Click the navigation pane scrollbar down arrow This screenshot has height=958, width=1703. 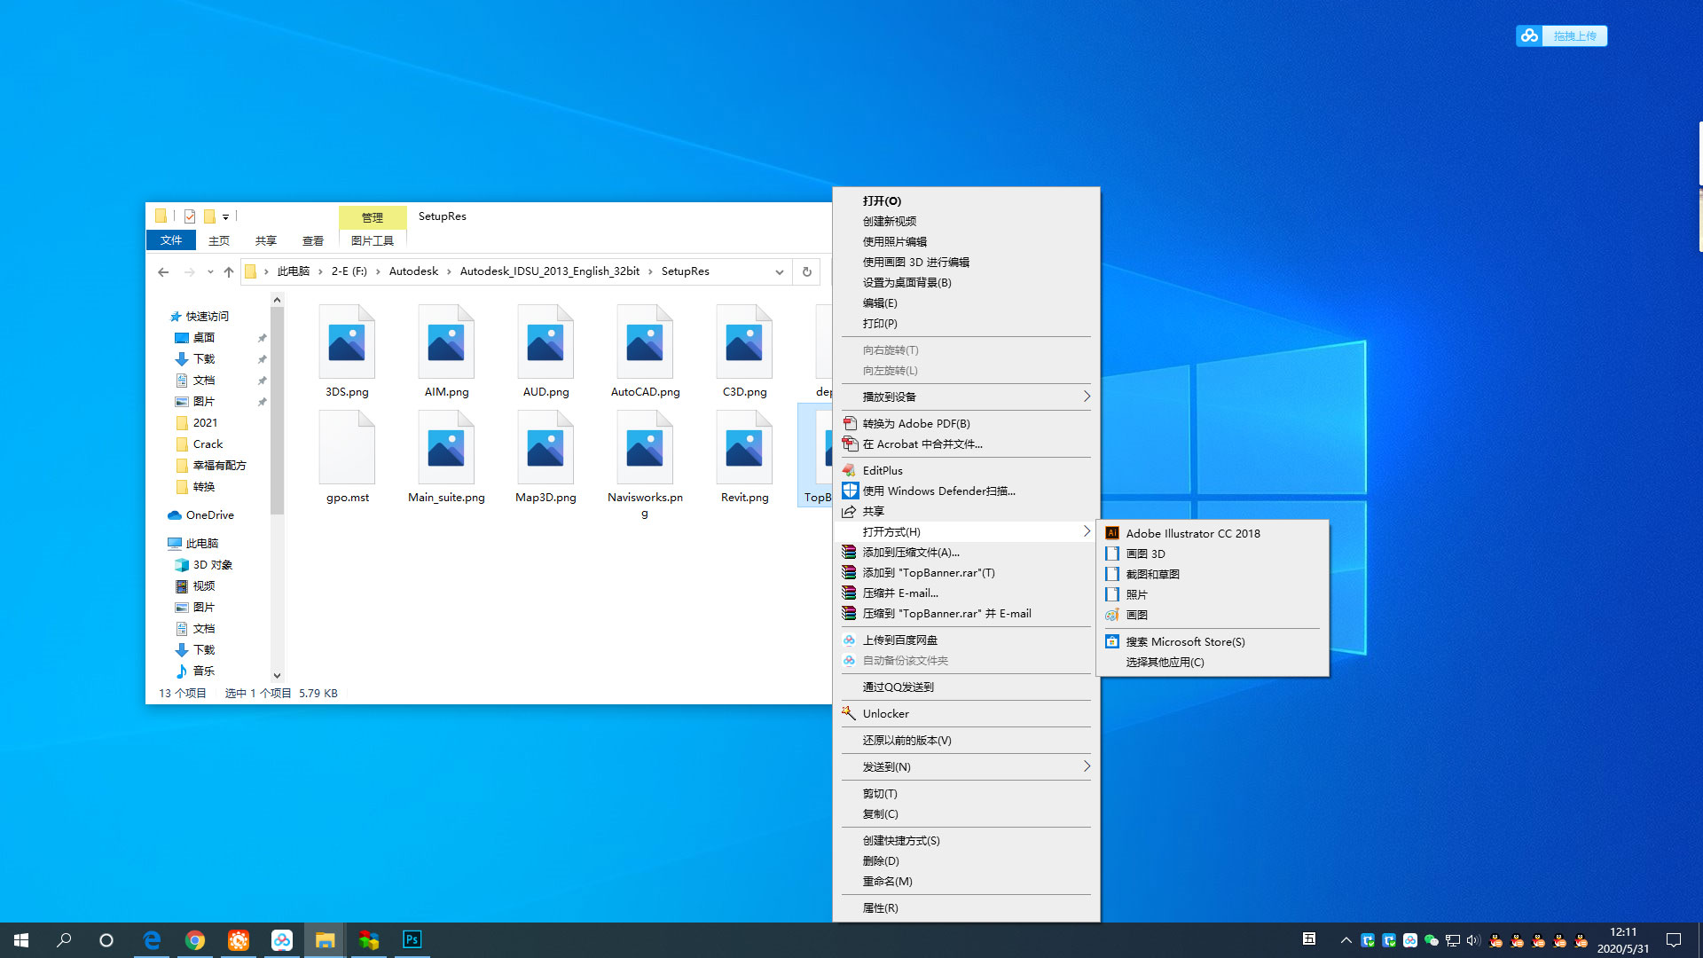point(277,676)
